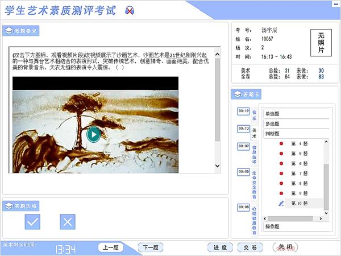
Task: Go to previous question with 上一题
Action: click(x=111, y=247)
